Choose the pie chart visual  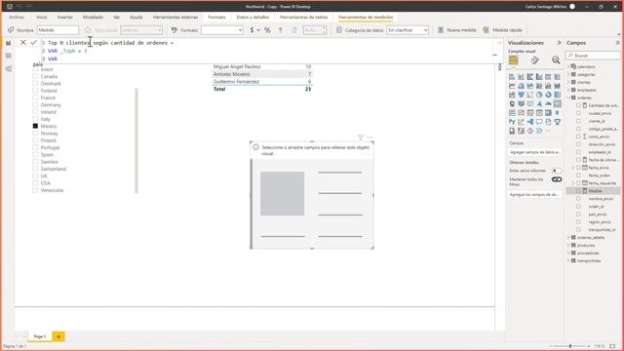pos(539,95)
